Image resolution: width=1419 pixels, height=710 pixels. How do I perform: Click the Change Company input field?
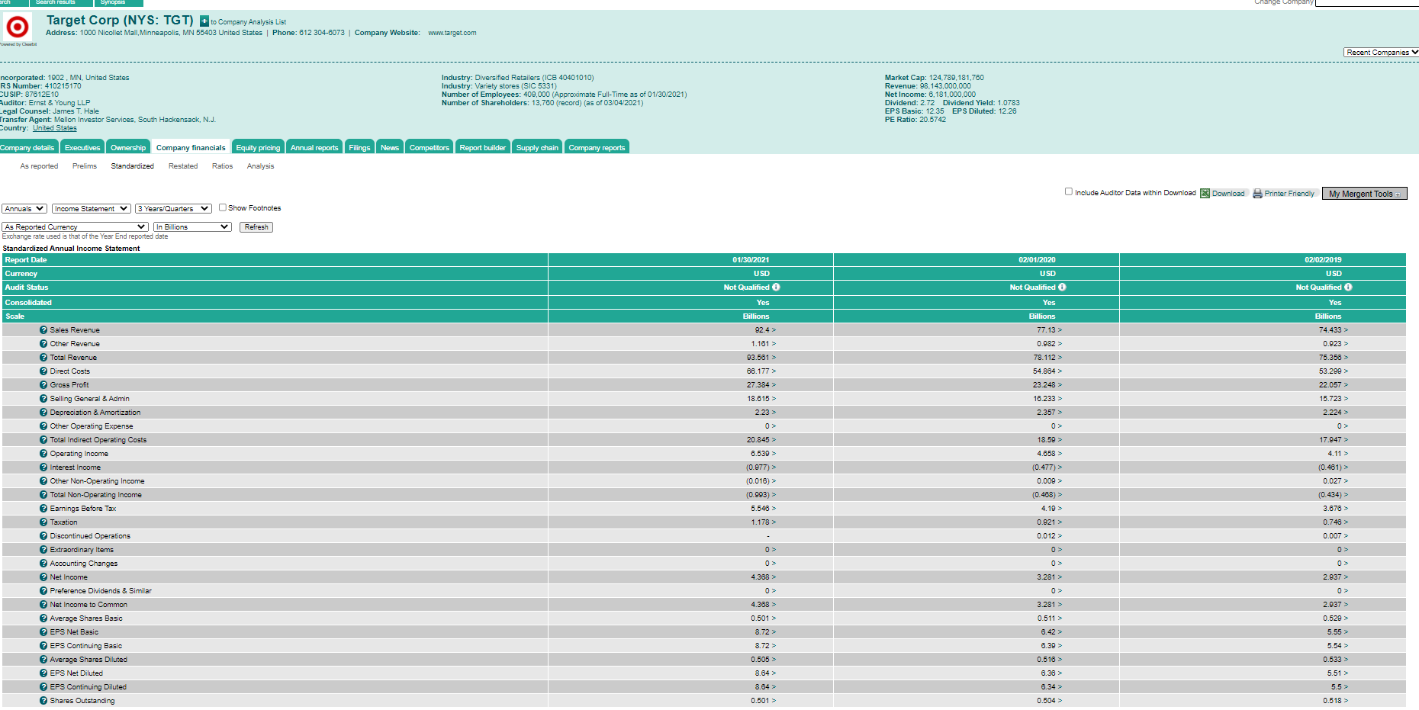(1367, 2)
